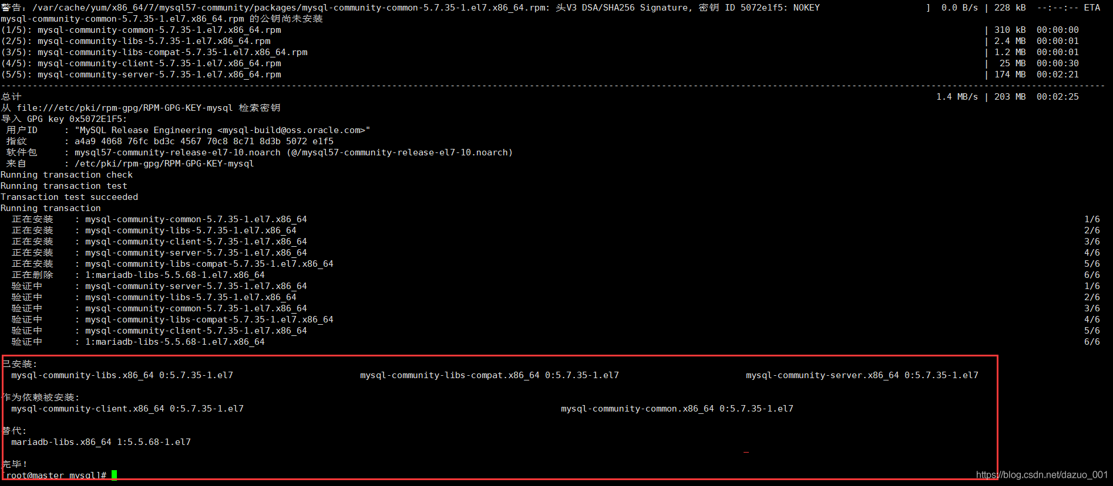Click the file:///etc/pki/rpm-gpg/RPM-GPG-KEY-mysql path
Screen dimensions: 1113x486
(x=125, y=108)
